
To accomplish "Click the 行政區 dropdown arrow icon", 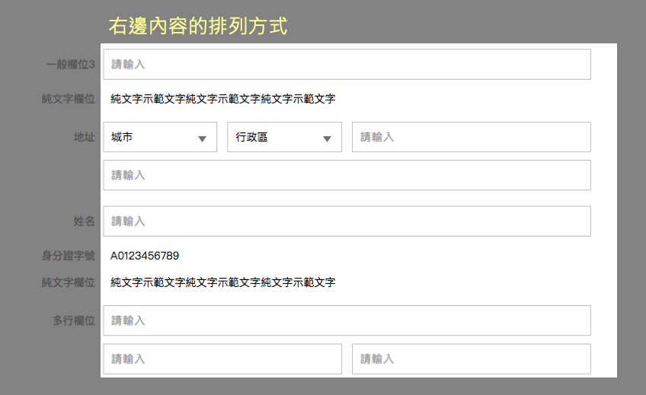I will 327,139.
